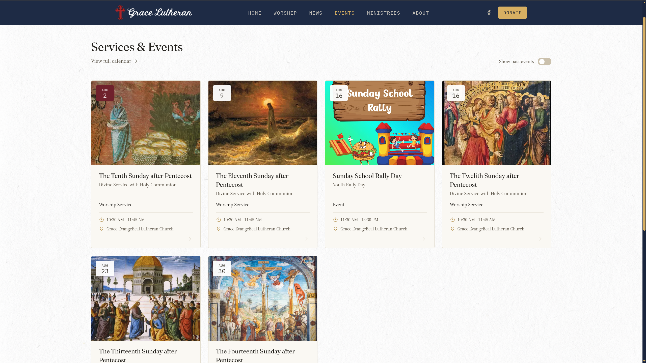Click location pin on Twelfth Sunday card
646x363 pixels.
click(452, 229)
